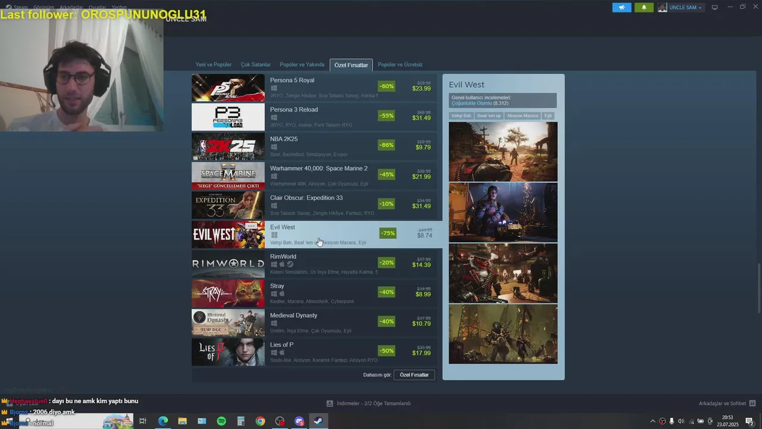Click the Persona 3 Reload title text
This screenshot has width=762, height=429.
click(x=294, y=110)
